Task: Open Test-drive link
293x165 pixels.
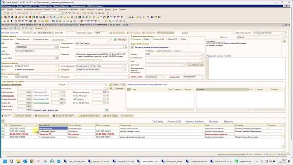Action: click(157, 121)
